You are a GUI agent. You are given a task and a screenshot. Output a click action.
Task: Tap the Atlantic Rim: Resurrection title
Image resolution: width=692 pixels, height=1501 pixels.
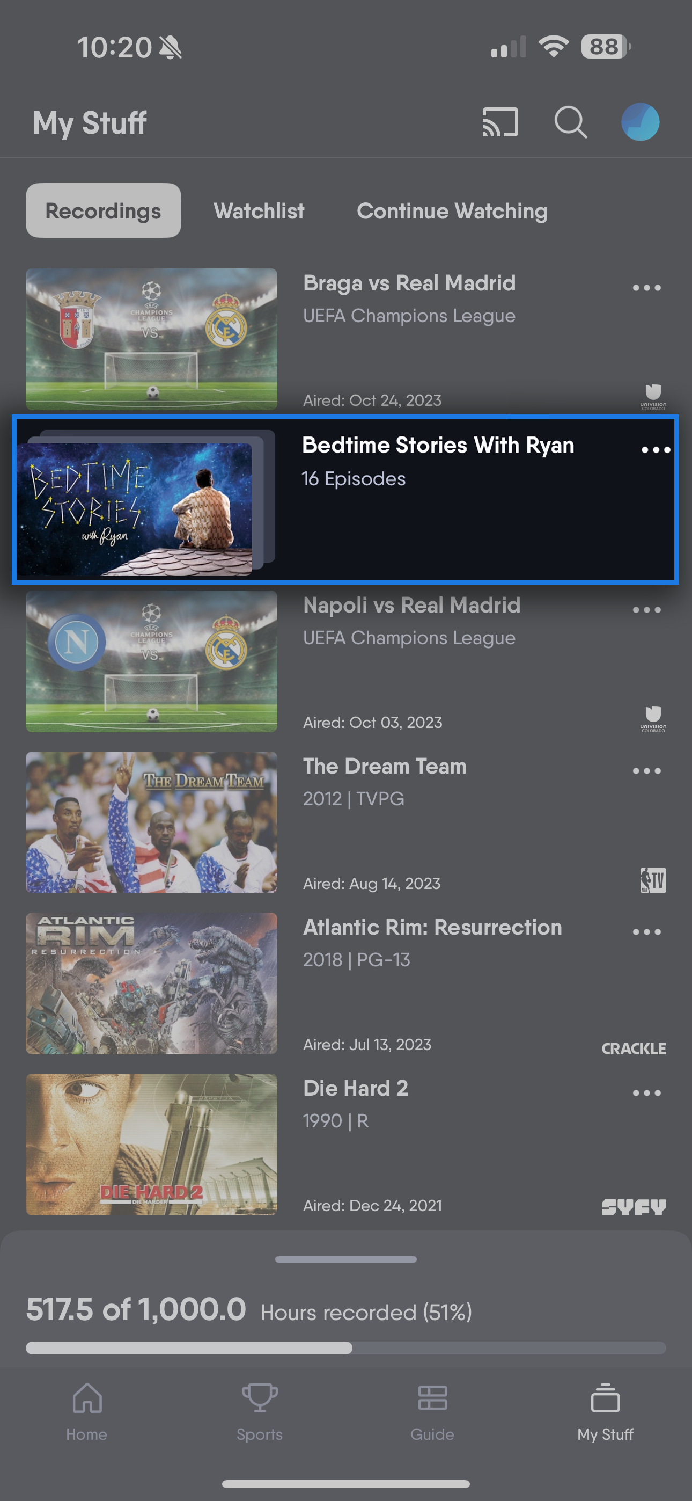tap(432, 928)
